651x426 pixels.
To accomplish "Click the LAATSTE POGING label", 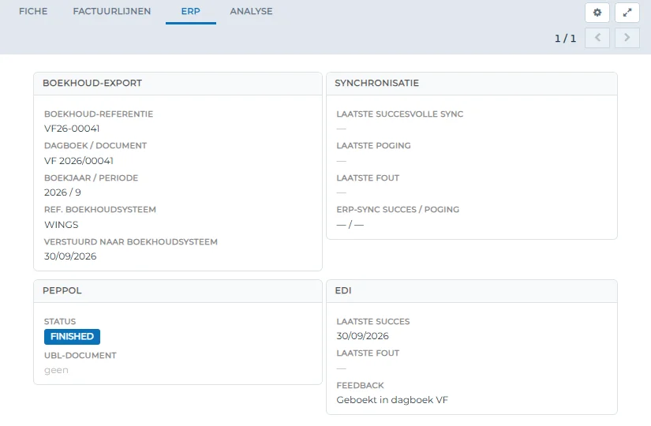I will 373,146.
